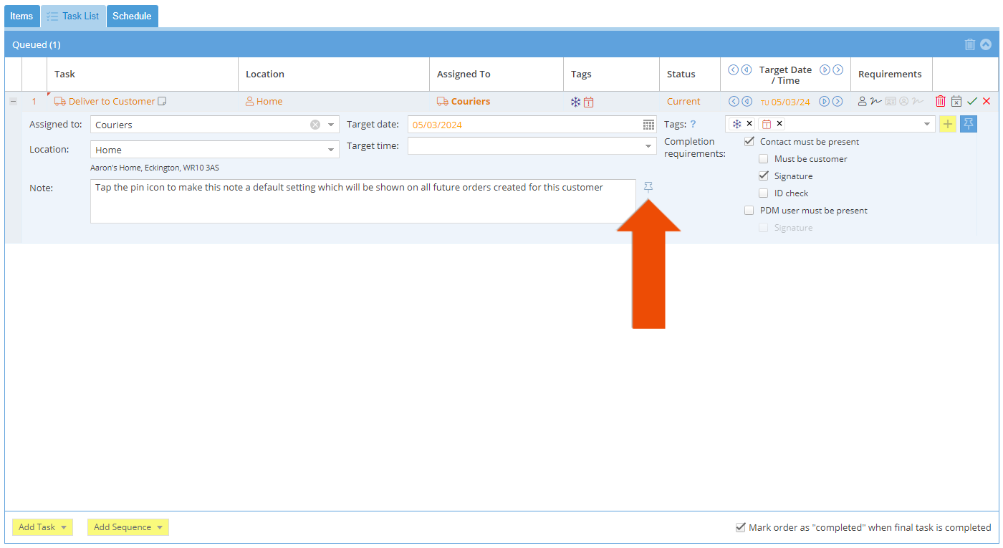The image size is (1003, 548).
Task: Open the Items tab
Action: click(x=21, y=16)
